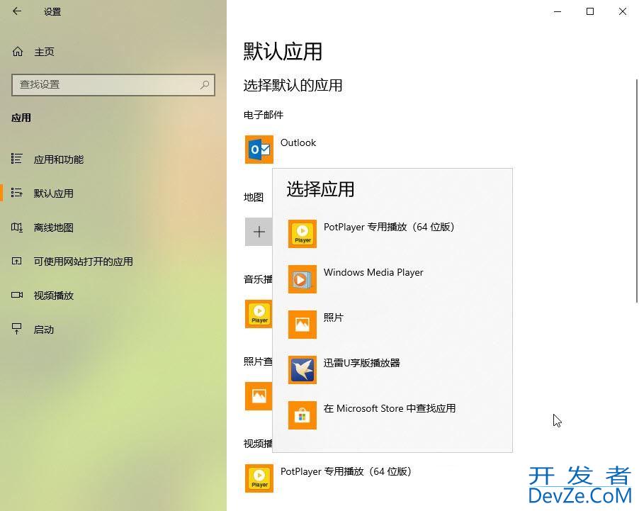Screen dimensions: 639x511
Task: Click the 可使用网站打开的应用 icon
Action: click(x=17, y=261)
